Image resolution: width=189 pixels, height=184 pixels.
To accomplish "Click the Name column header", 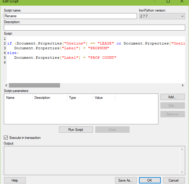I will click(18, 98).
